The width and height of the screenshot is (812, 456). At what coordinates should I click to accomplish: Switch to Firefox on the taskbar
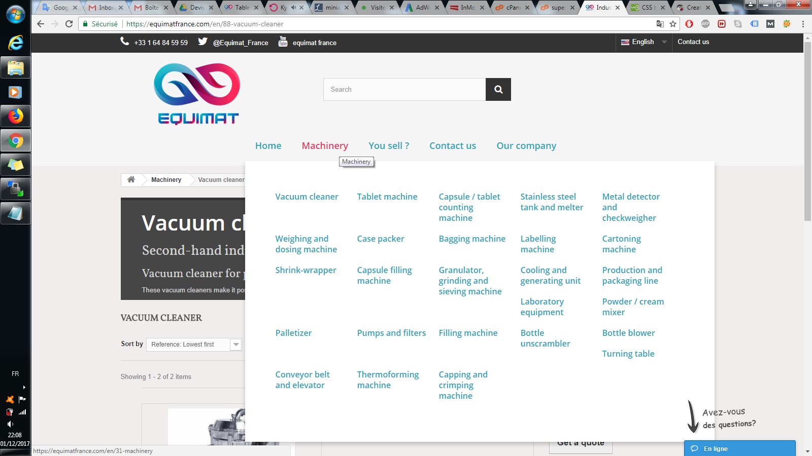(x=16, y=116)
